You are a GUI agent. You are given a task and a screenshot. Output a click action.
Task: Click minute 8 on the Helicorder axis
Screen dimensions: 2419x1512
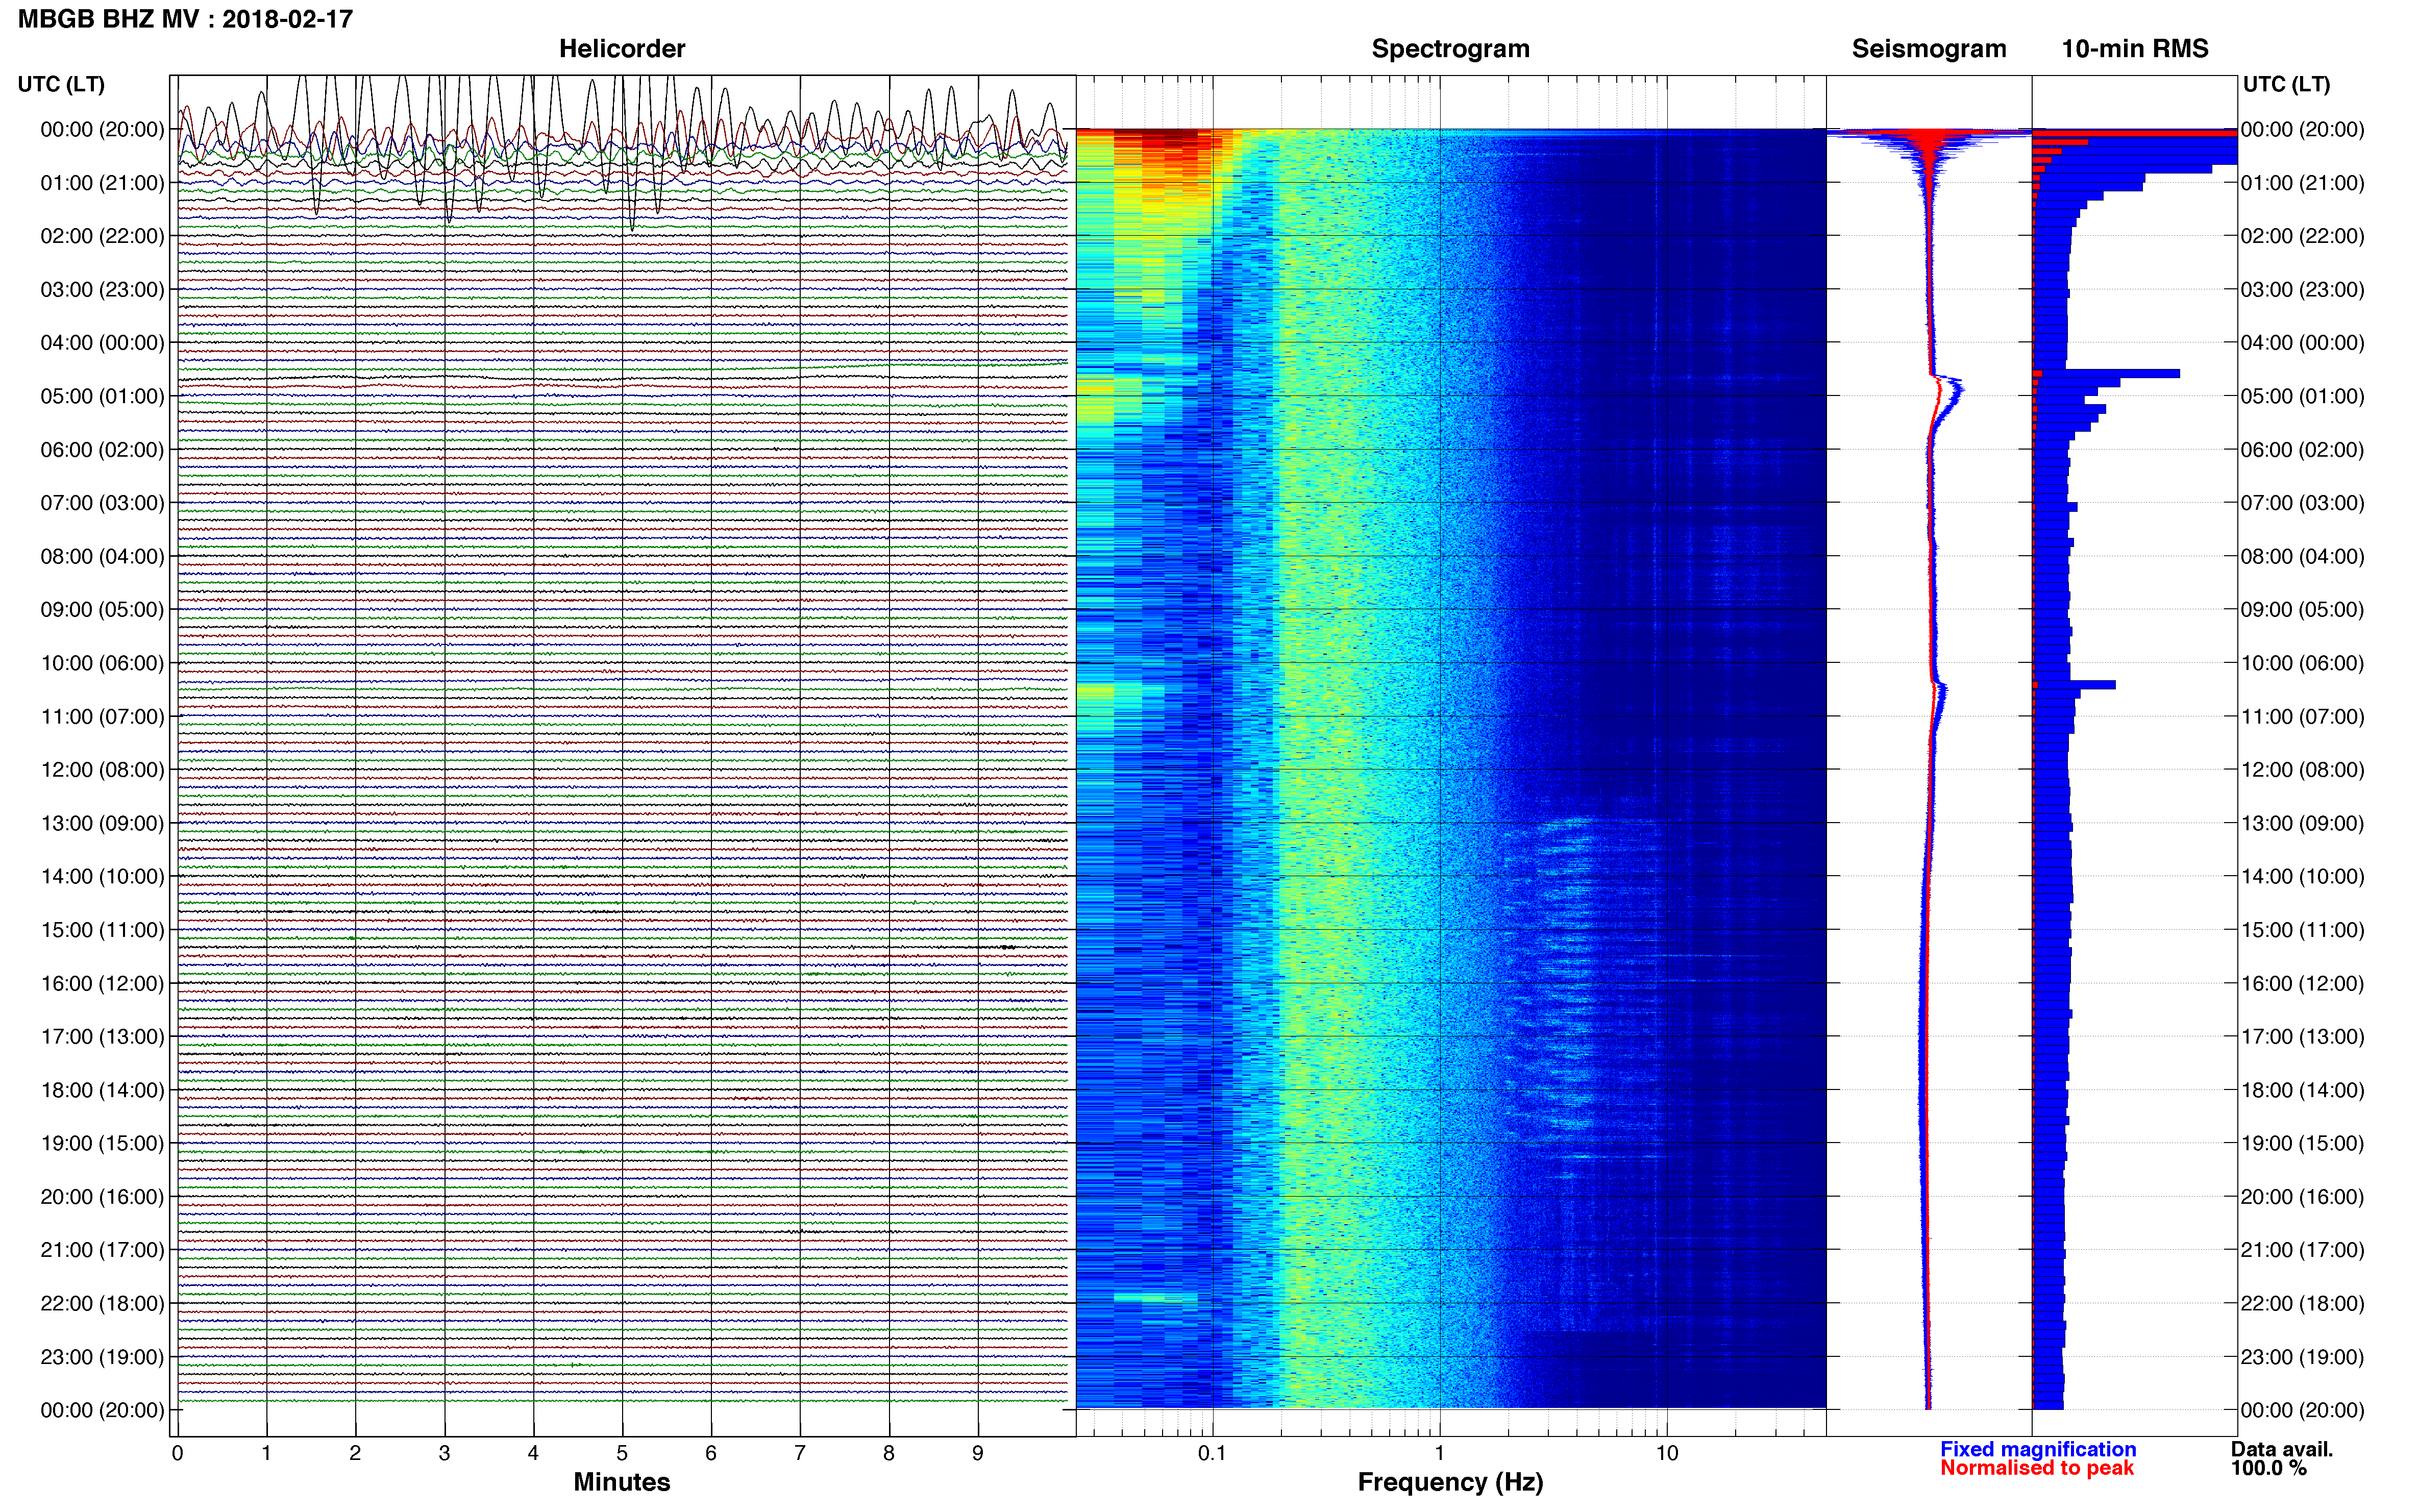click(x=889, y=1453)
